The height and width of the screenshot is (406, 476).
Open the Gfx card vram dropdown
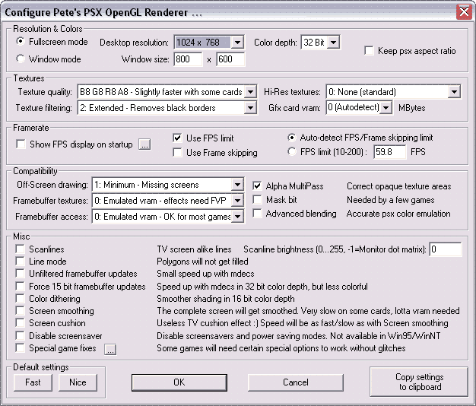click(360, 108)
